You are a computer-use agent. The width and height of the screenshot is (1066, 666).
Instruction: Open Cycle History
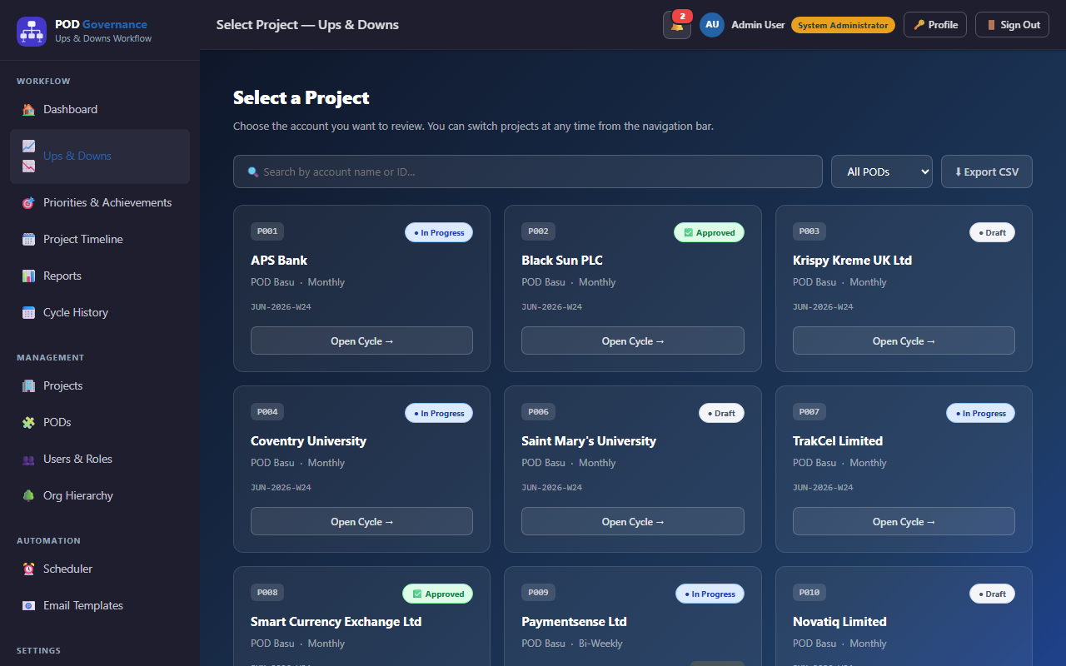point(100,312)
